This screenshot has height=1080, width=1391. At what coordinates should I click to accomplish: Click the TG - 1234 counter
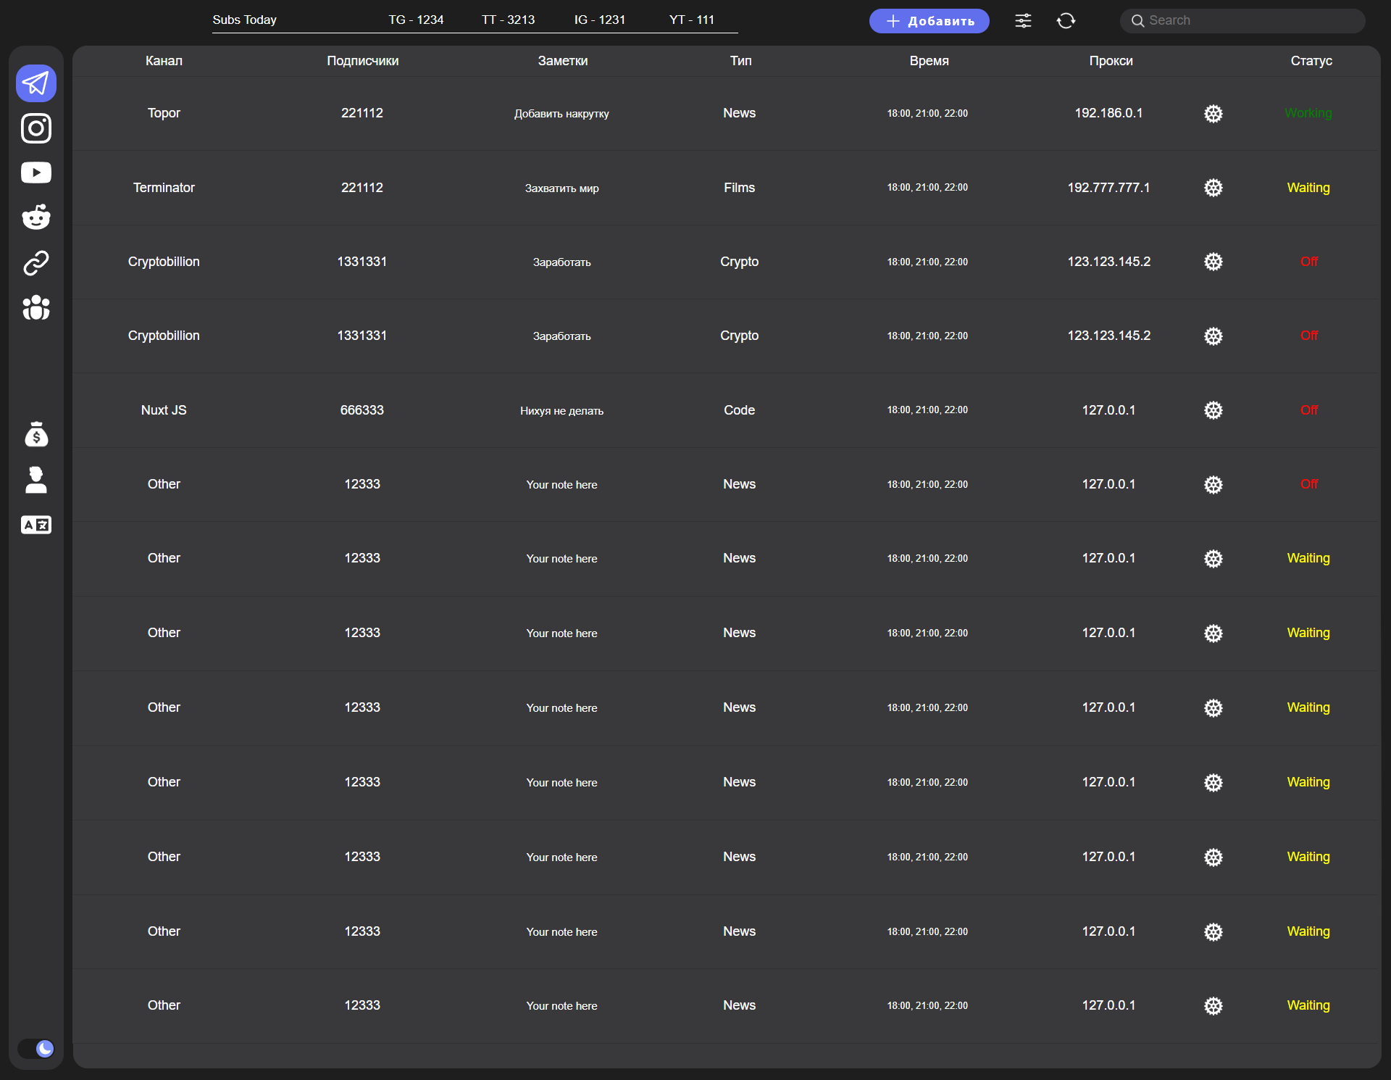(416, 20)
